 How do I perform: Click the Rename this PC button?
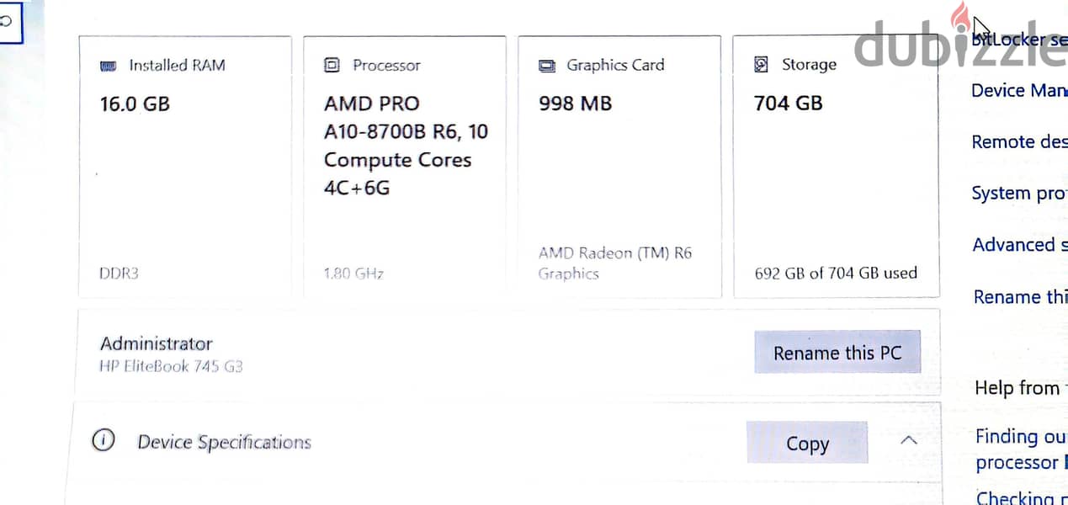(x=837, y=353)
